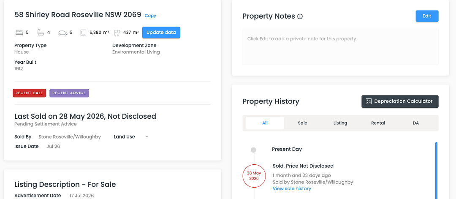Open the Depreciation Calculator
The height and width of the screenshot is (199, 456).
click(400, 101)
